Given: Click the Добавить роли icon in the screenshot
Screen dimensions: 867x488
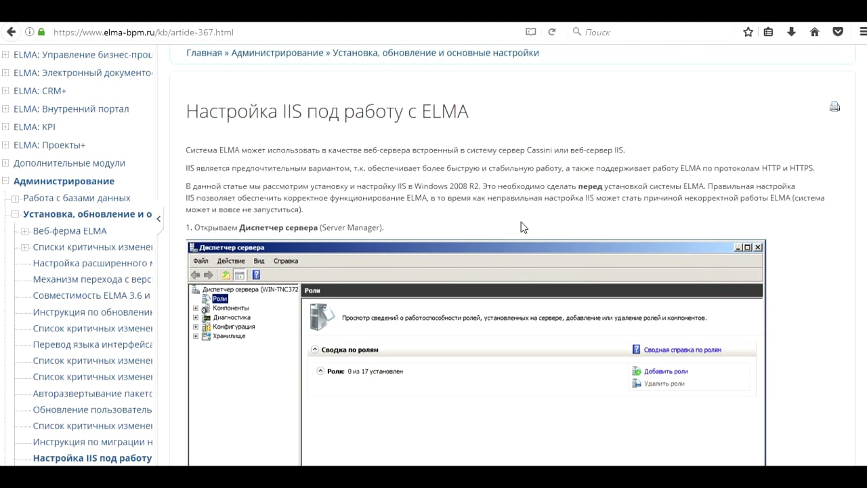Looking at the screenshot, I should pos(636,371).
